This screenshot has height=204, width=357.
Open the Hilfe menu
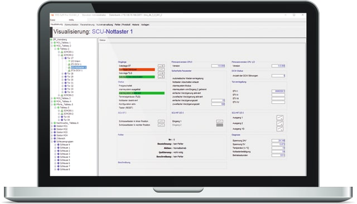click(x=71, y=20)
